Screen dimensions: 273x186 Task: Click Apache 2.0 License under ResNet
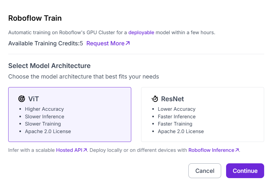pyautogui.click(x=181, y=131)
